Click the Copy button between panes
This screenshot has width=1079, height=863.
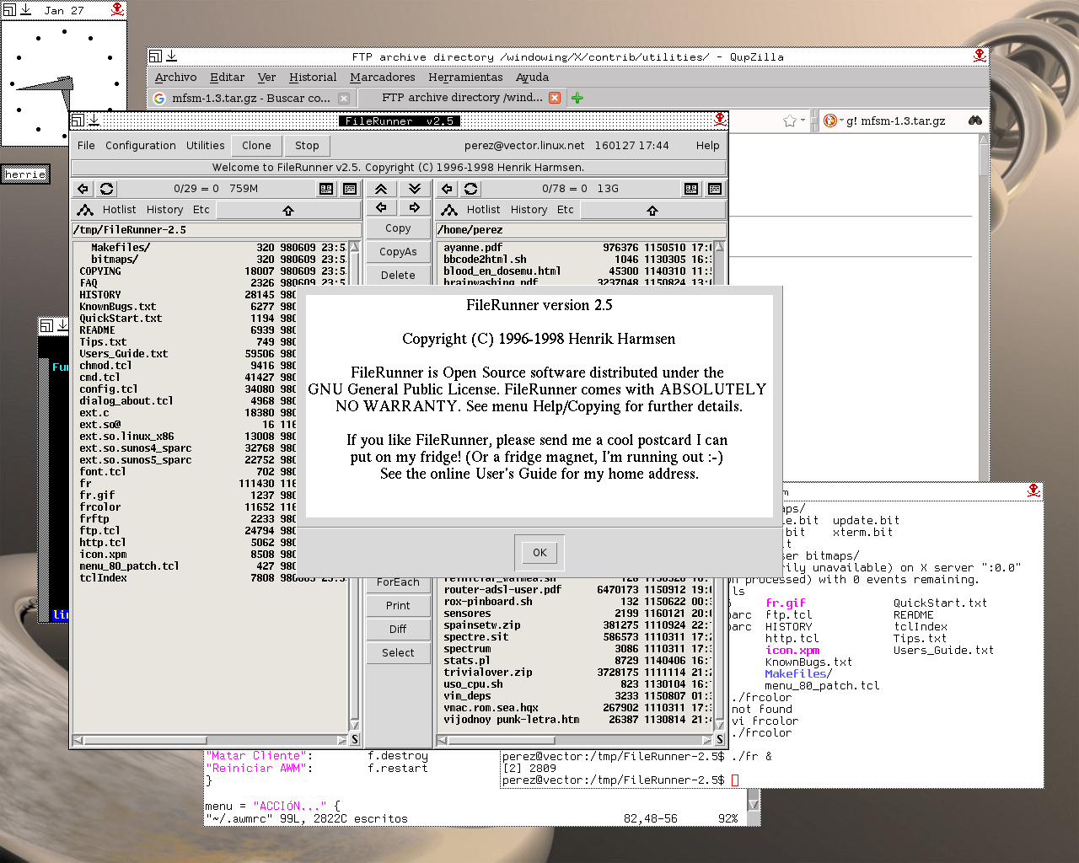point(398,228)
